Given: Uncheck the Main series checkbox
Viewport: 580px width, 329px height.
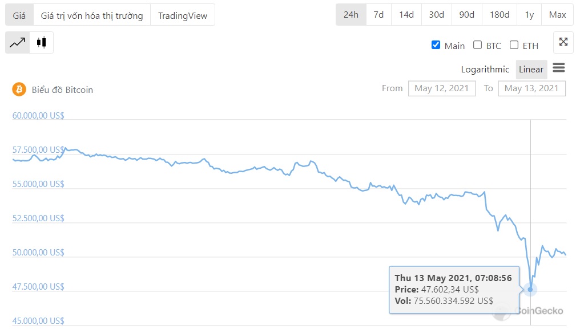Looking at the screenshot, I should [436, 45].
